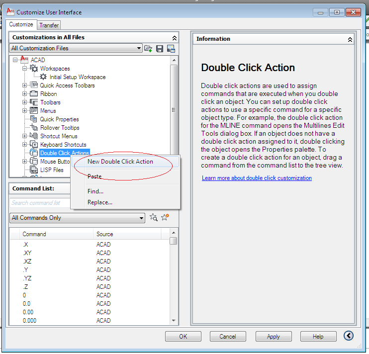Select the .YZ command row
Viewport: 369px width, 354px height.
[x=90, y=278]
